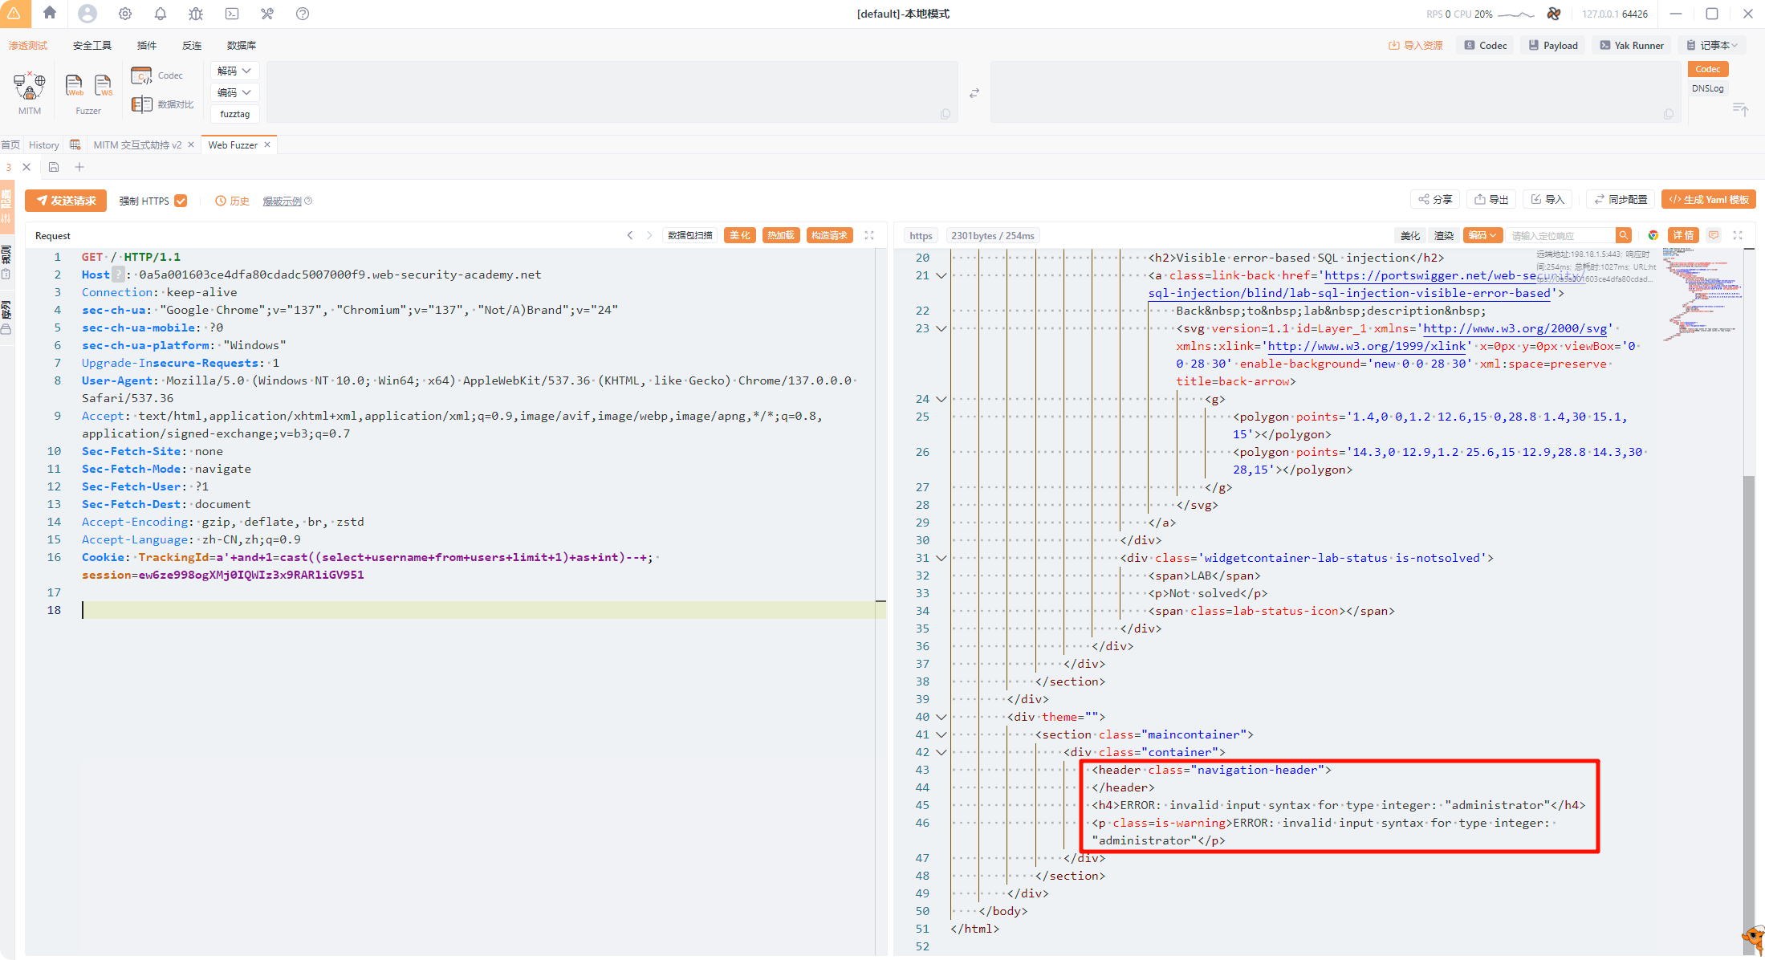Click the 发送请求 send button
The image size is (1765, 960).
[66, 201]
